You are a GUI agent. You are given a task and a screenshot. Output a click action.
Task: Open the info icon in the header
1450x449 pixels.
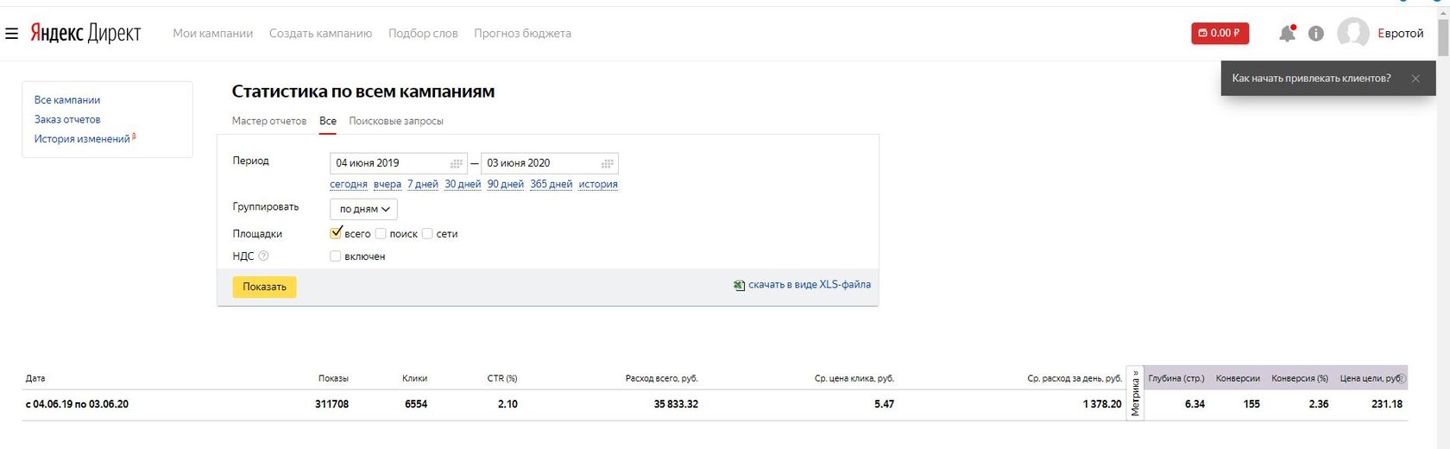1316,34
